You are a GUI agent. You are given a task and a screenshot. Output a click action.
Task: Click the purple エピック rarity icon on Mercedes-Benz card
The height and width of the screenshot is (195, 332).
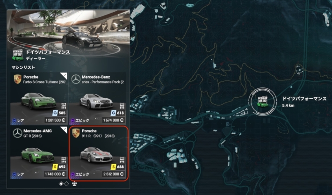pyautogui.click(x=72, y=120)
